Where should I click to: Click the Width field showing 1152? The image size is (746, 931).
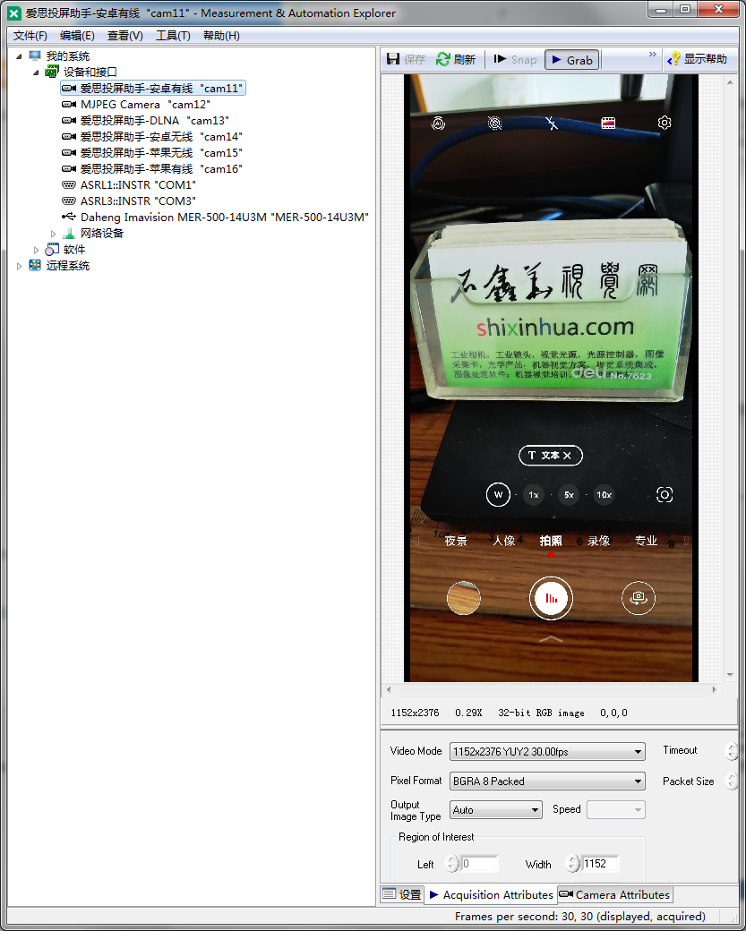[x=601, y=863]
